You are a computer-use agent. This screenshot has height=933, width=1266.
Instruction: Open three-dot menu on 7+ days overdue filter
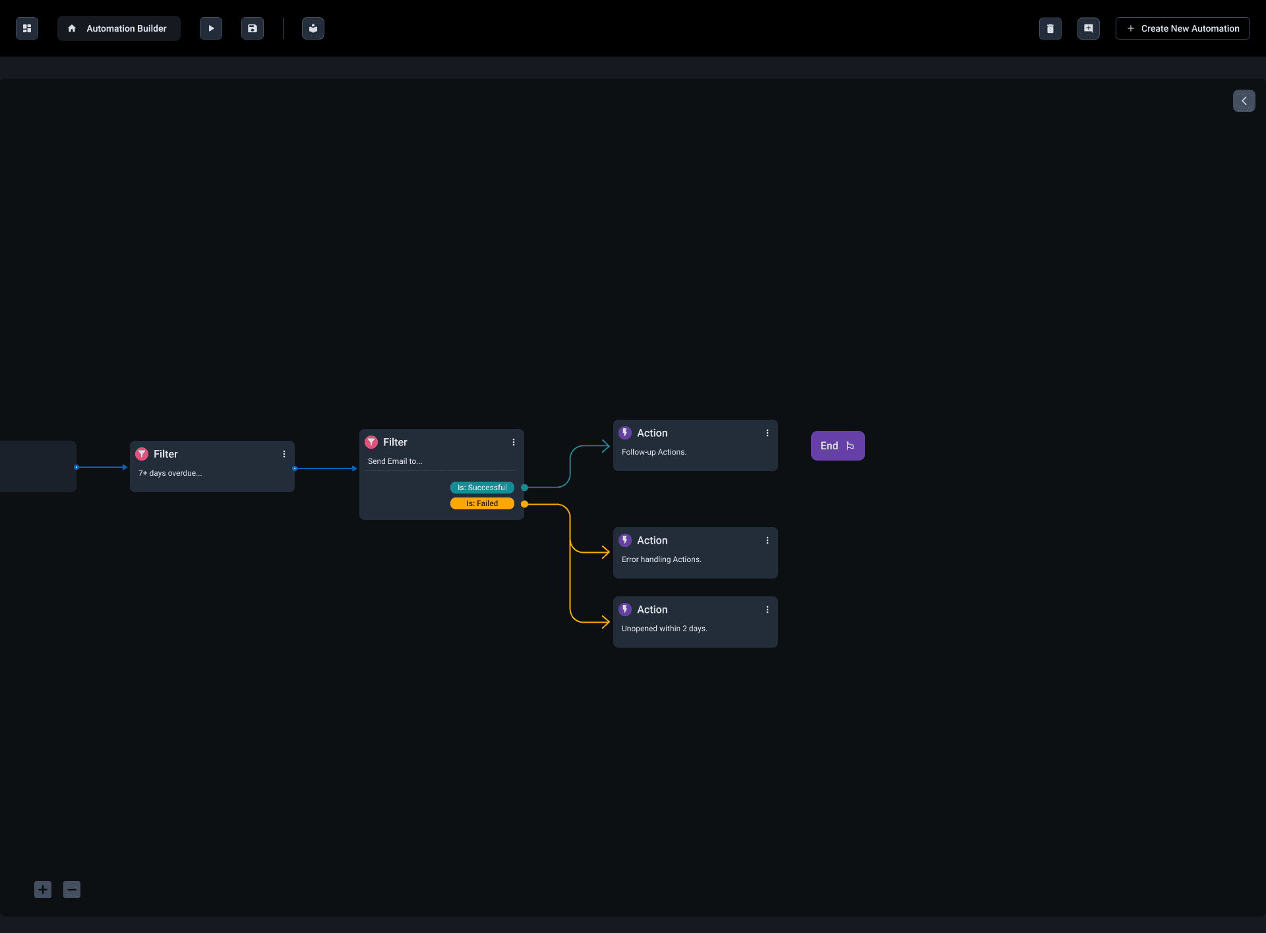point(284,454)
